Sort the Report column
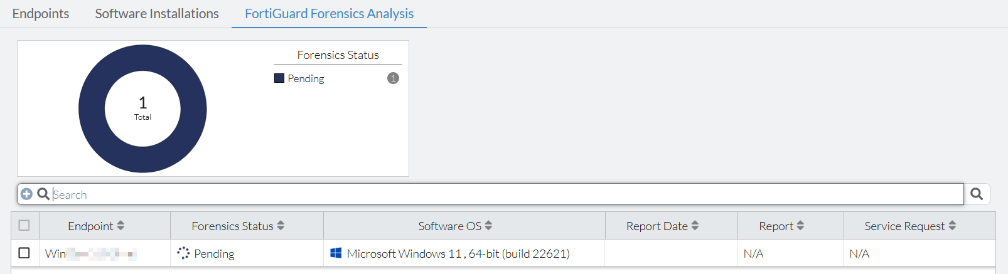 pyautogui.click(x=800, y=226)
